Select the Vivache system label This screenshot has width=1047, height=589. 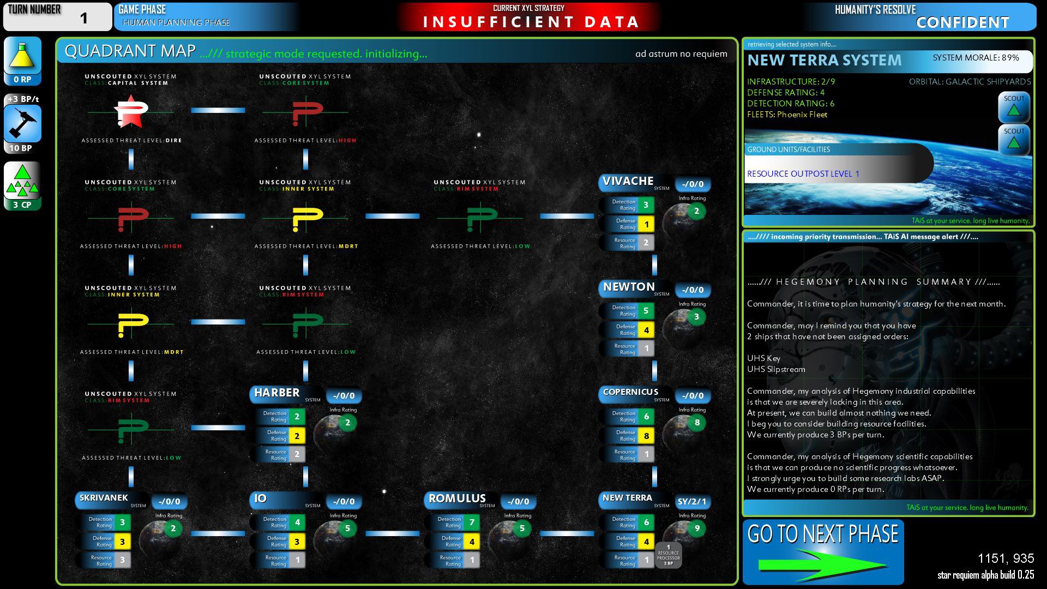pyautogui.click(x=628, y=182)
